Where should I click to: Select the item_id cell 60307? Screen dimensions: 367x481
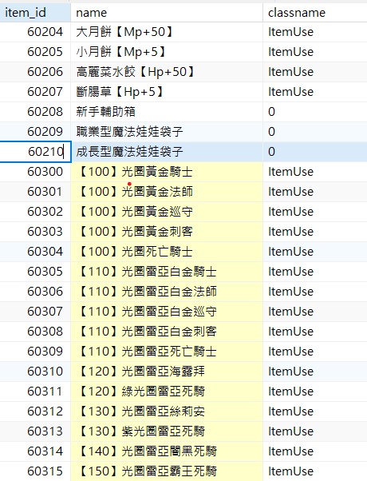35,312
